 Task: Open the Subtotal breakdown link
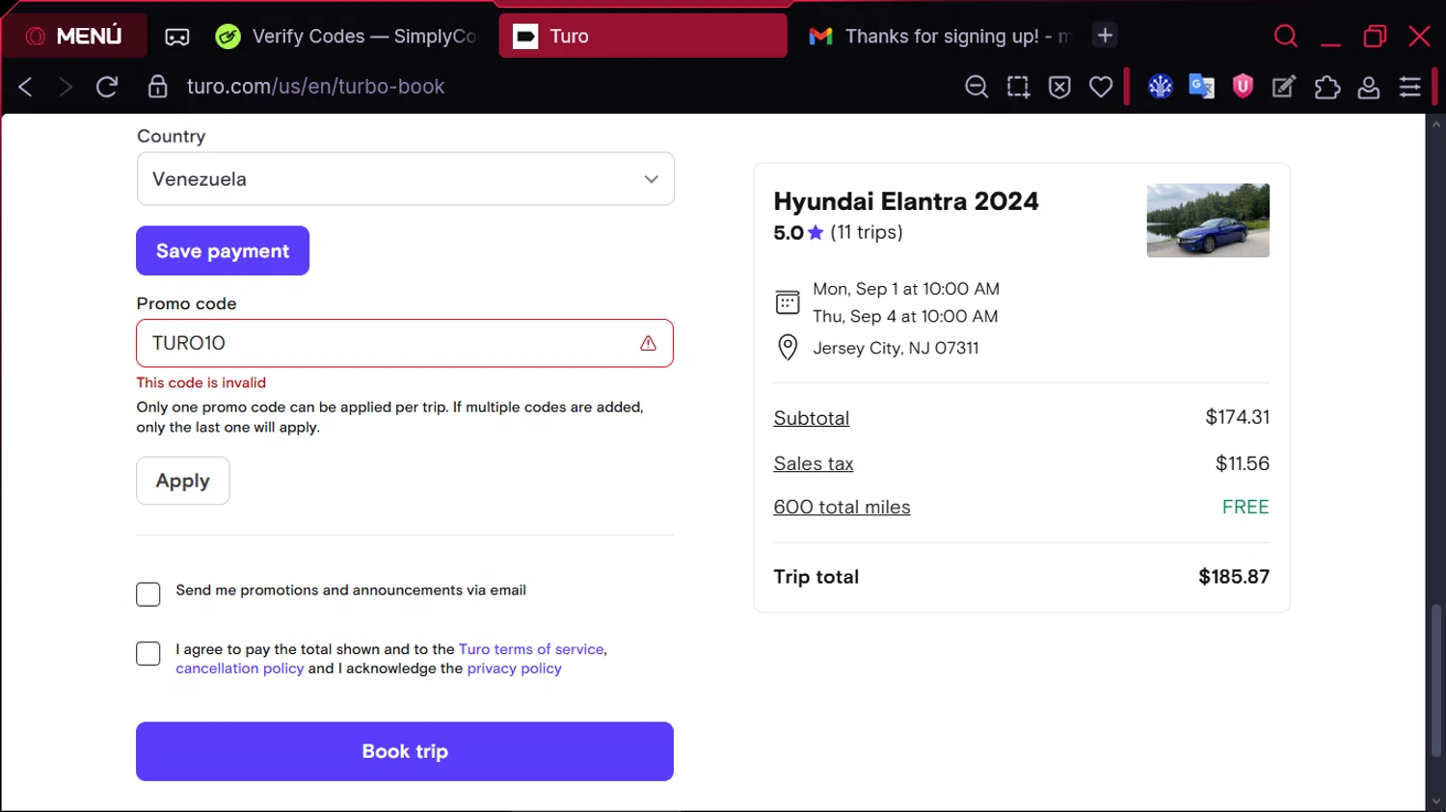[812, 418]
